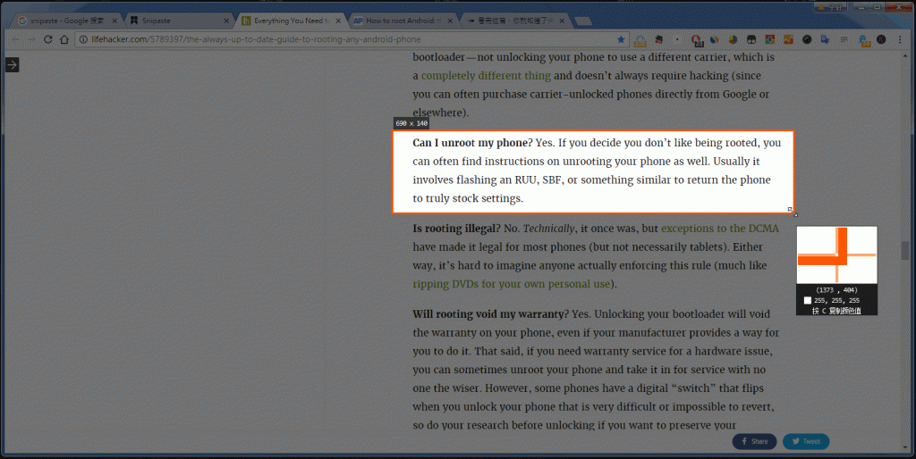
Task: Click the white color swatch in magnifier
Action: tap(808, 301)
